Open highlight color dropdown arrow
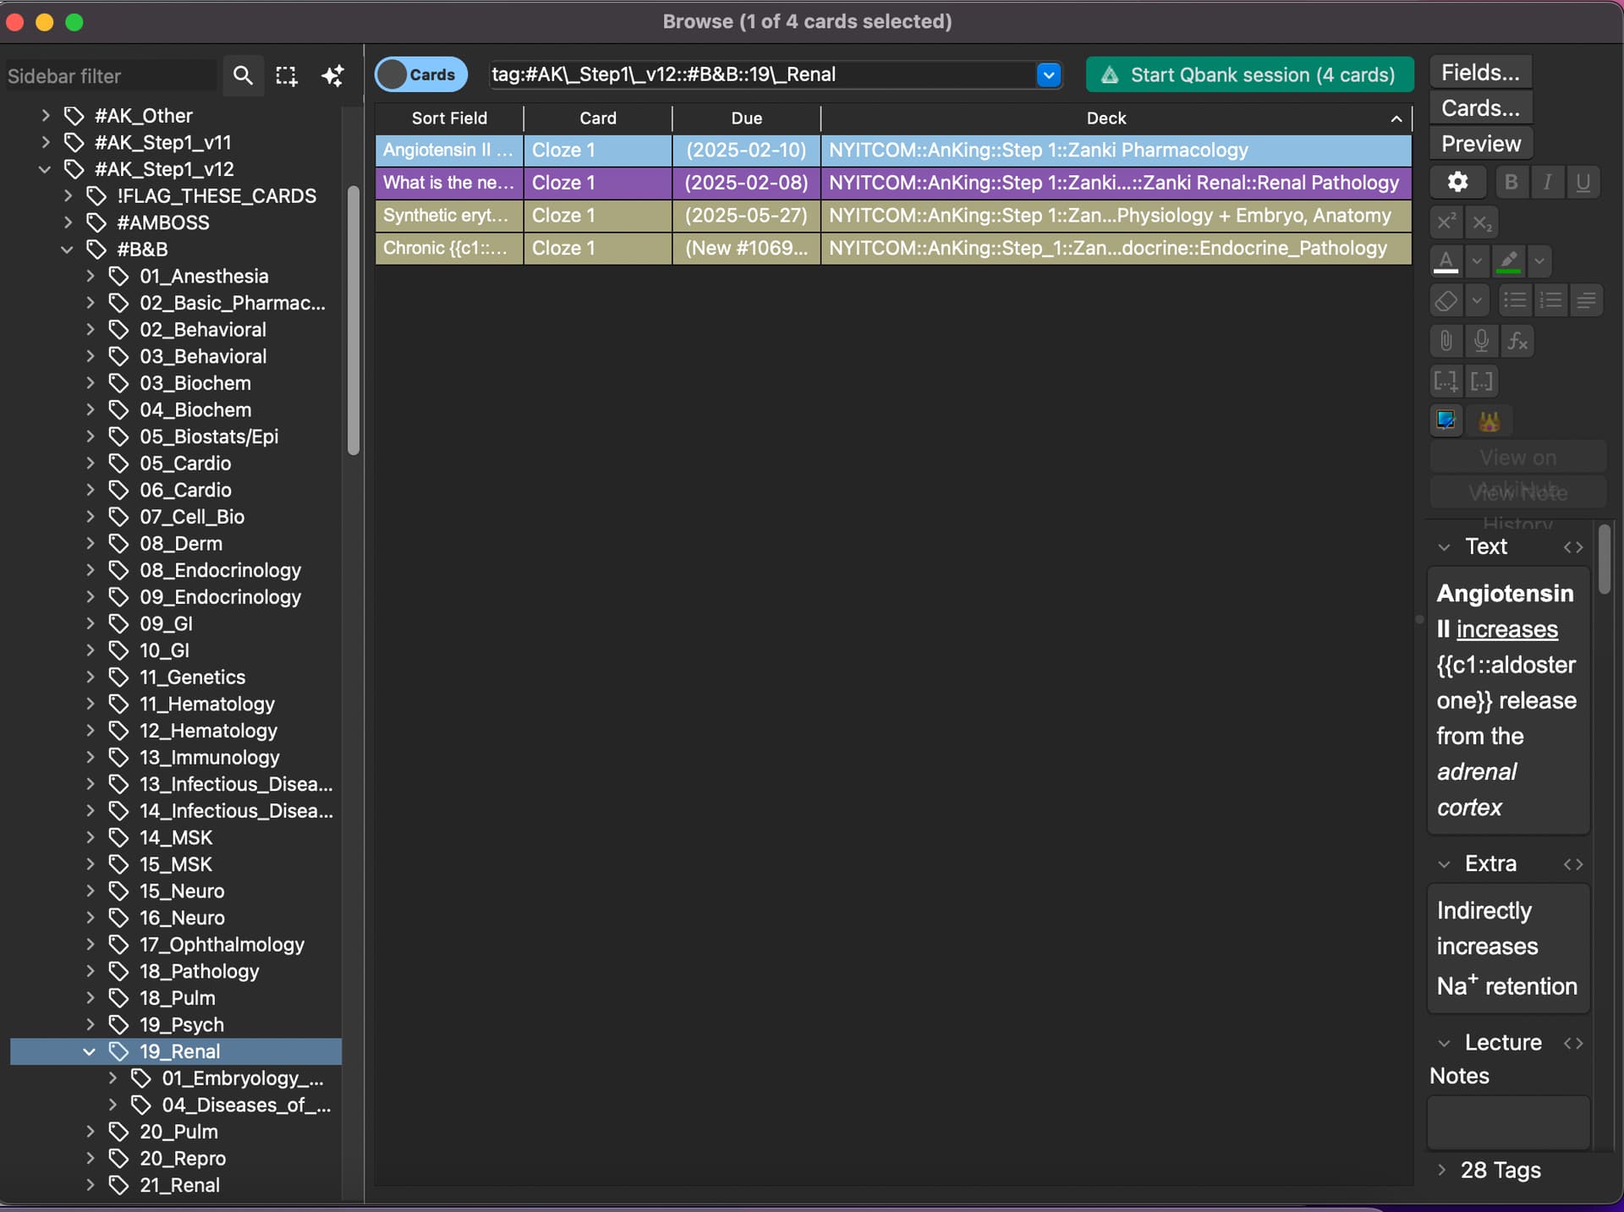This screenshot has width=1624, height=1212. coord(1539,261)
